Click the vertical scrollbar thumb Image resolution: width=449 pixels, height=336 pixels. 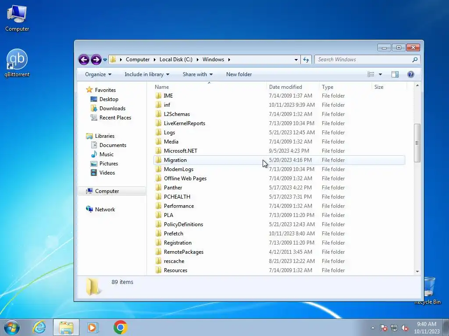tap(417, 143)
